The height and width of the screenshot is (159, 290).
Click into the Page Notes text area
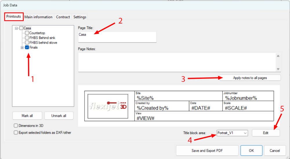pyautogui.click(x=177, y=63)
